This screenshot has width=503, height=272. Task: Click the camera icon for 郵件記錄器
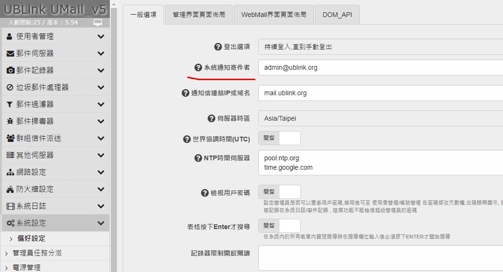pos(10,70)
